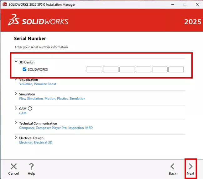Open the Flow Simulation, Motion, Plastics link
Viewport: 203px width, 179px height.
tap(52, 99)
